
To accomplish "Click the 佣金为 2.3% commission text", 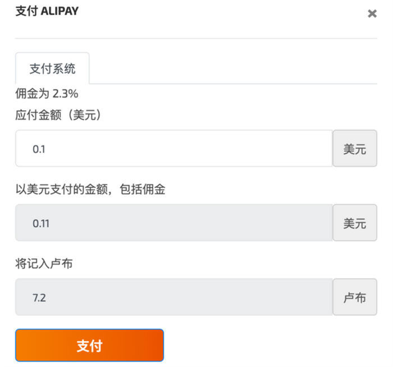I will 47,94.
